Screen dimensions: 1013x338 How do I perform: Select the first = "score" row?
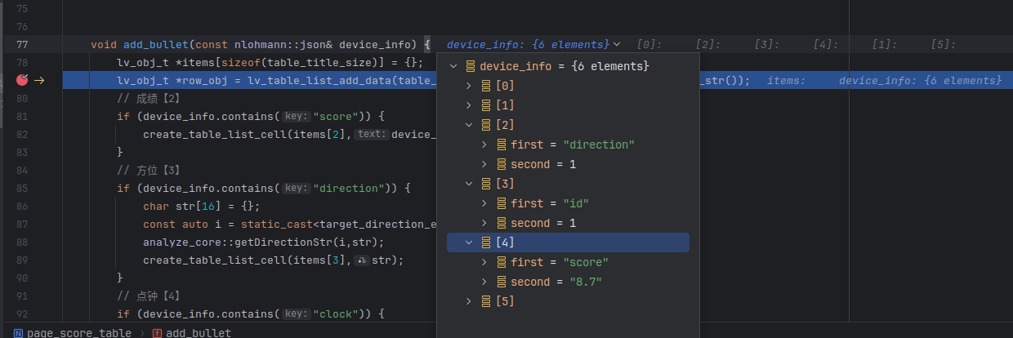[x=560, y=262]
